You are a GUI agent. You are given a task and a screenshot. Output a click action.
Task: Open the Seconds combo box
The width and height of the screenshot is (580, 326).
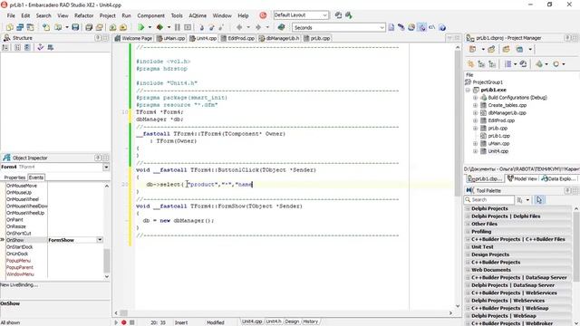pyautogui.click(x=382, y=27)
